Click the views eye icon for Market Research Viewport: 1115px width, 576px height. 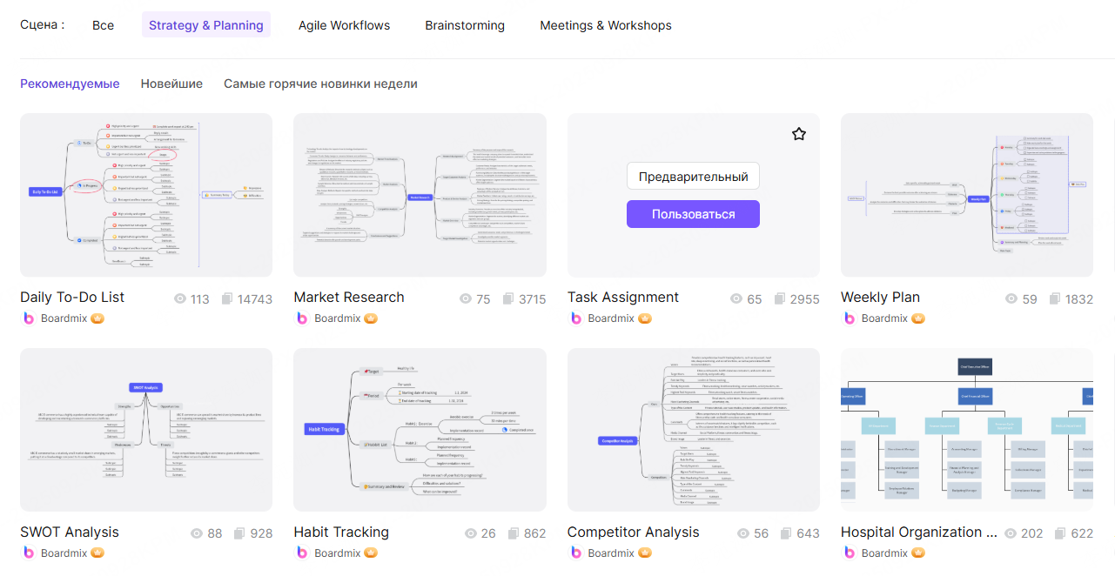[467, 299]
